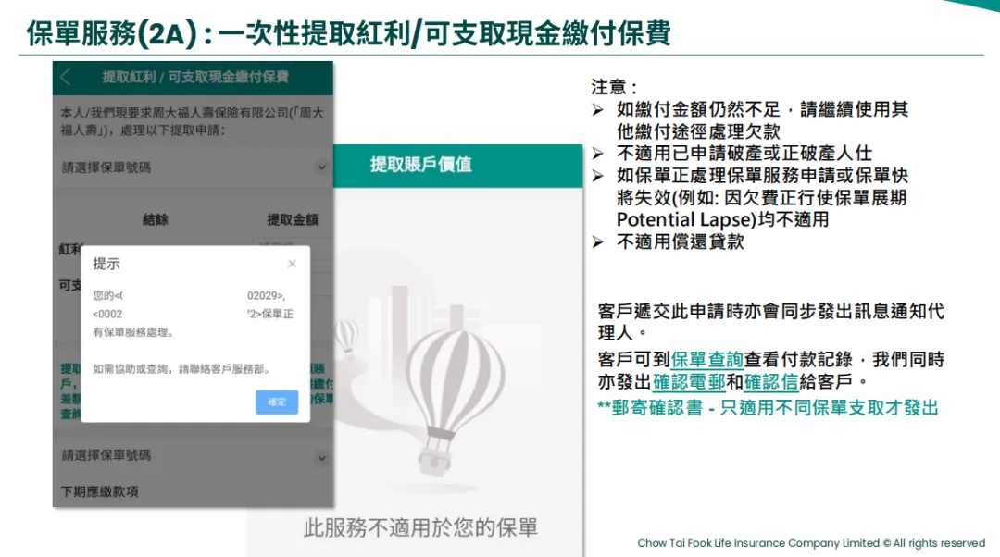The height and width of the screenshot is (557, 1000).
Task: Click the 此服務不適用於您的保單 message
Action: [x=420, y=527]
